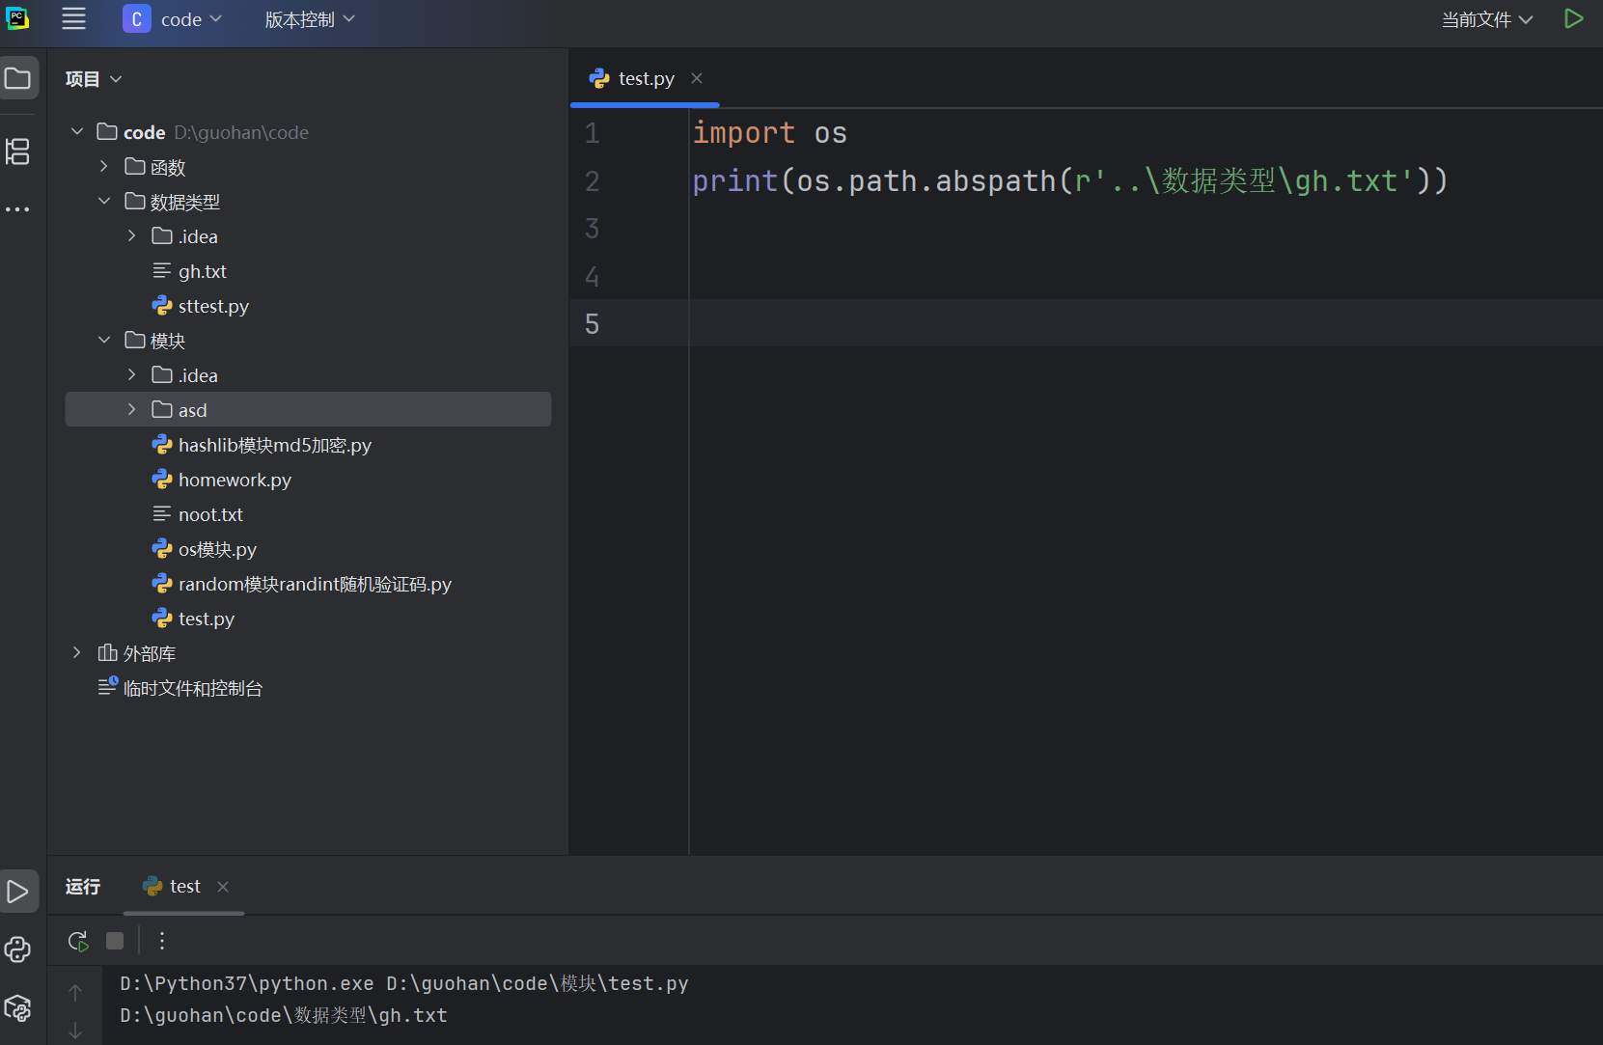Close the test run tab
The height and width of the screenshot is (1045, 1603).
223,887
